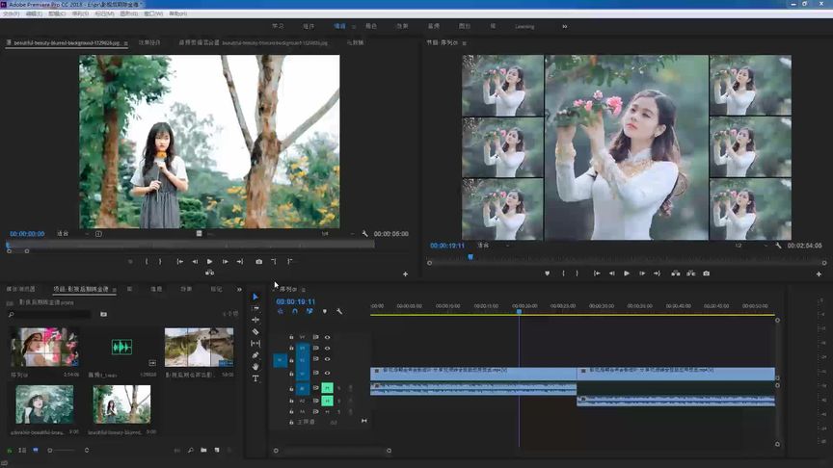833x468 pixels.
Task: Select the Selection tool arrow
Action: (x=255, y=297)
